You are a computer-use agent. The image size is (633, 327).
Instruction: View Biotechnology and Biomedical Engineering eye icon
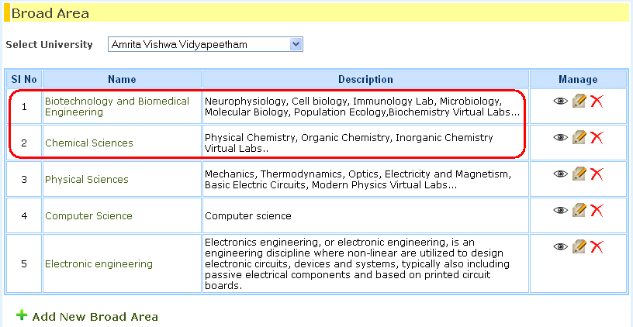click(x=560, y=101)
